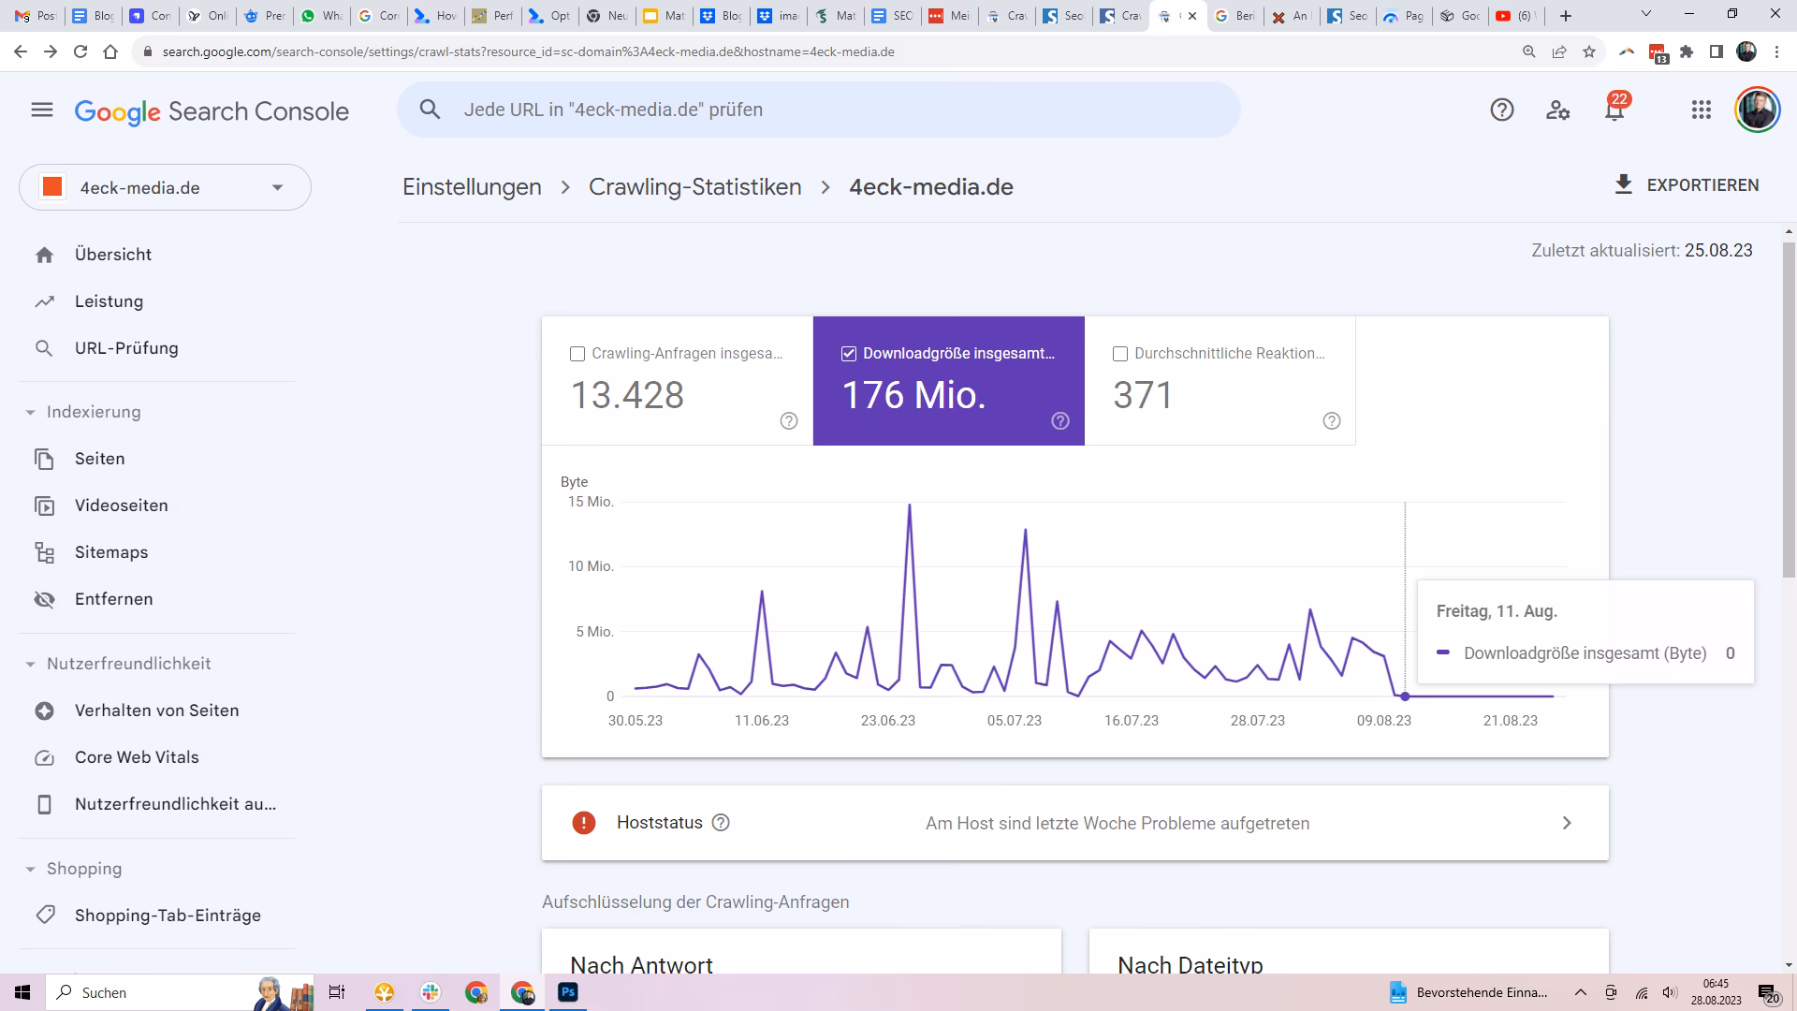
Task: Open the 4eck-media.de property dropdown
Action: pyautogui.click(x=165, y=187)
